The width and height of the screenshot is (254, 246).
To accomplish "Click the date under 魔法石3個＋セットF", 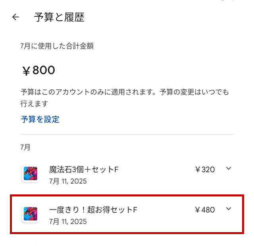I will point(68,181).
